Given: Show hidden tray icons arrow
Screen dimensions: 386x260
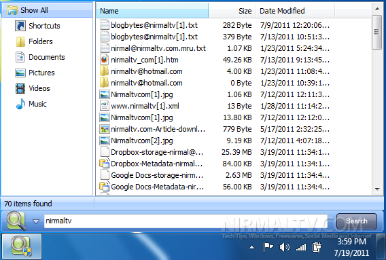Looking at the screenshot, I should point(252,247).
